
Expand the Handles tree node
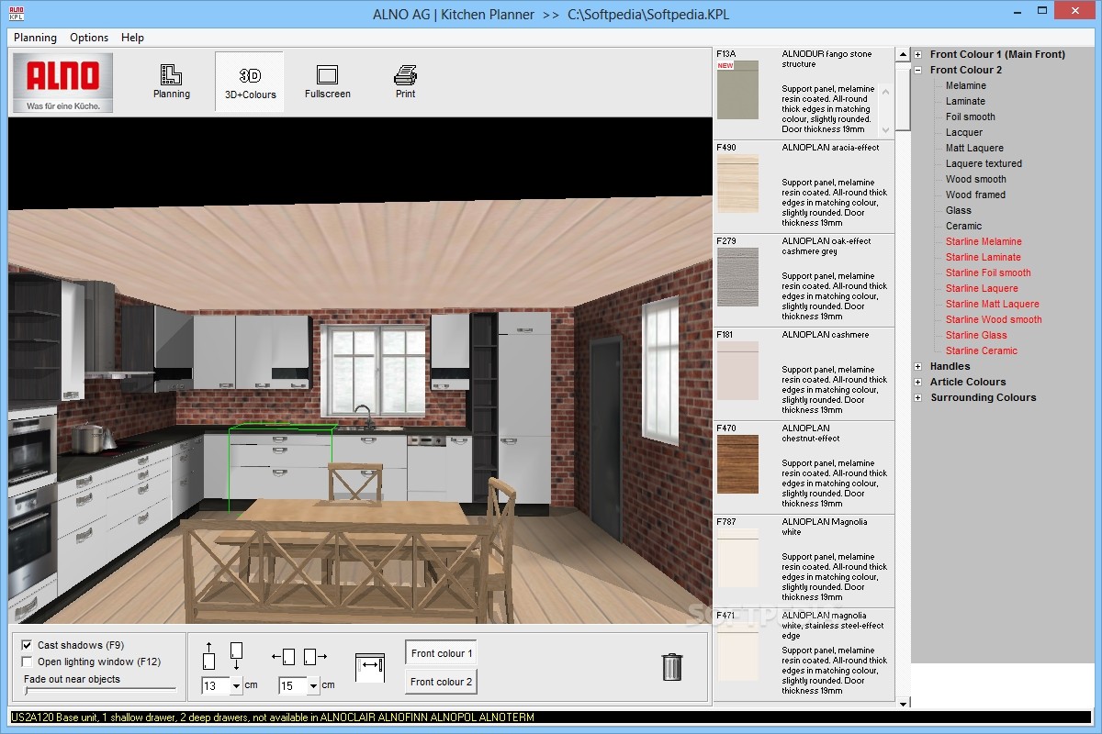pos(917,366)
